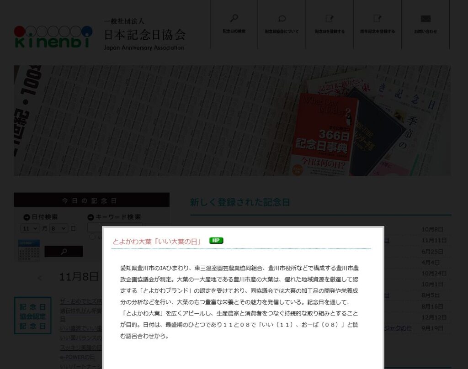468x369 pixels.
Task: Open the e-POWERの日 link
Action: coord(77,357)
